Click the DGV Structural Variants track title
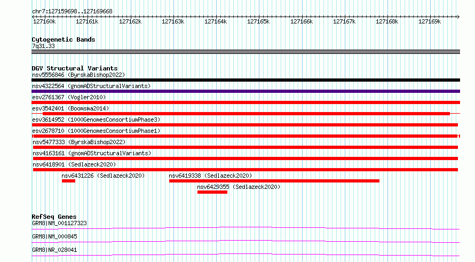This screenshot has width=475, height=262. pos(75,68)
